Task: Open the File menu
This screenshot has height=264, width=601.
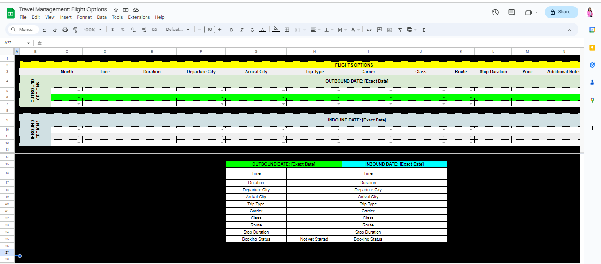Action: (x=23, y=17)
